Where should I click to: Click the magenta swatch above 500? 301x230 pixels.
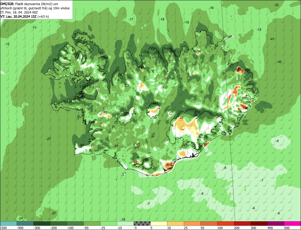coord(292,223)
